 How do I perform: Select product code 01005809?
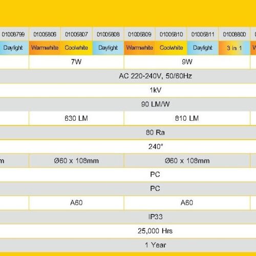pyautogui.click(x=140, y=34)
